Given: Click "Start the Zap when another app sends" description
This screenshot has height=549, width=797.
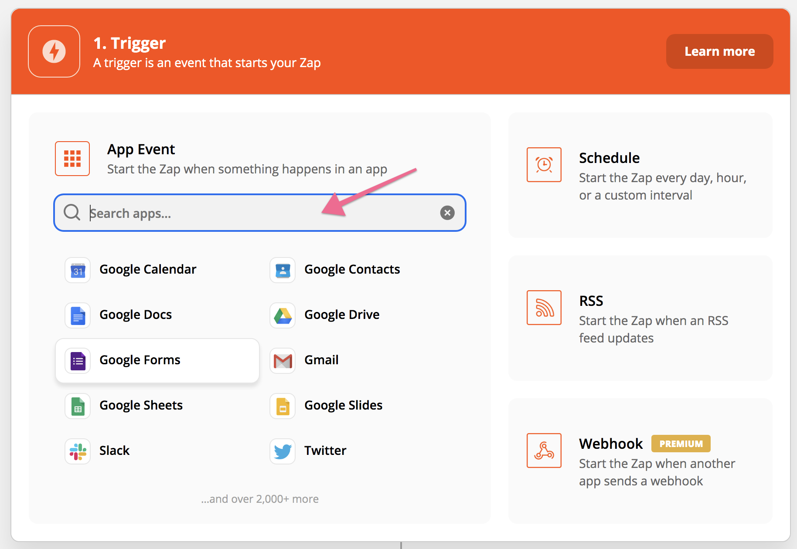Looking at the screenshot, I should [657, 472].
